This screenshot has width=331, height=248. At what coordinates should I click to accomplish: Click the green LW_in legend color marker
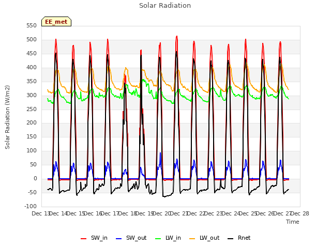click(158, 239)
